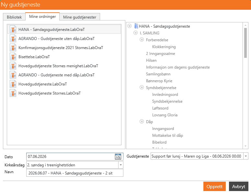This screenshot has height=193, width=251.
Task: Click the scroll up arrow in tree panel
Action: [x=245, y=25]
